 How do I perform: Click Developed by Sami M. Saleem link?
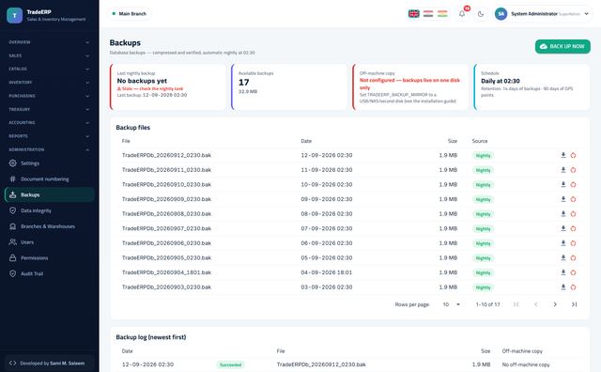49,364
